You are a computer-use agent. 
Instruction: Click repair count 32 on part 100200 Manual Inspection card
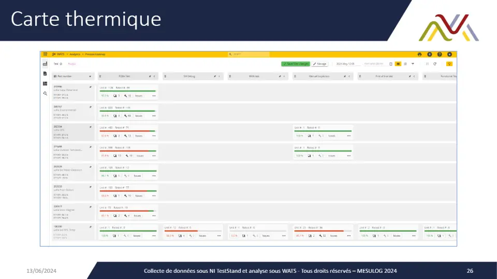click(323, 236)
